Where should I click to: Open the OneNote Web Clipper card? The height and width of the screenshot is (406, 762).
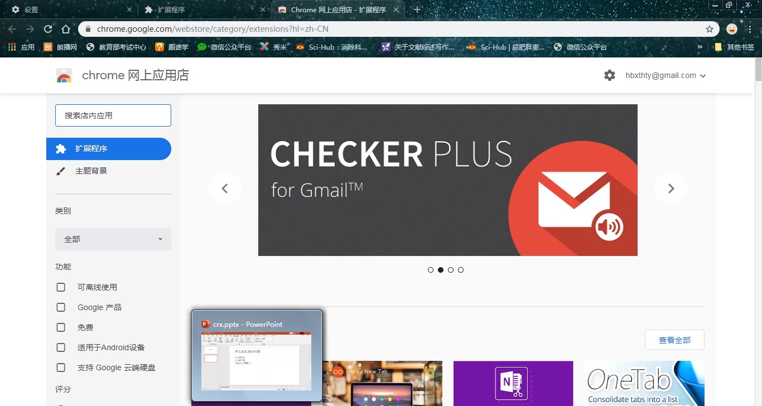click(513, 383)
